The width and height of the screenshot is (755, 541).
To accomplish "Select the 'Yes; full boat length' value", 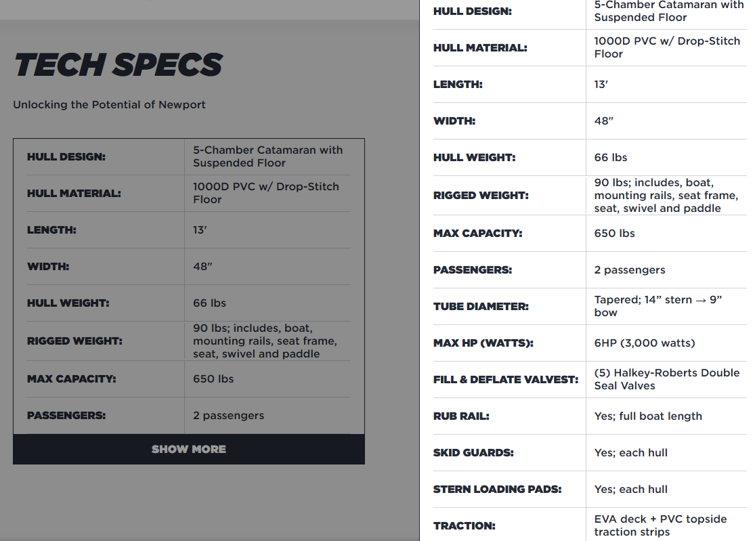I will pos(647,416).
